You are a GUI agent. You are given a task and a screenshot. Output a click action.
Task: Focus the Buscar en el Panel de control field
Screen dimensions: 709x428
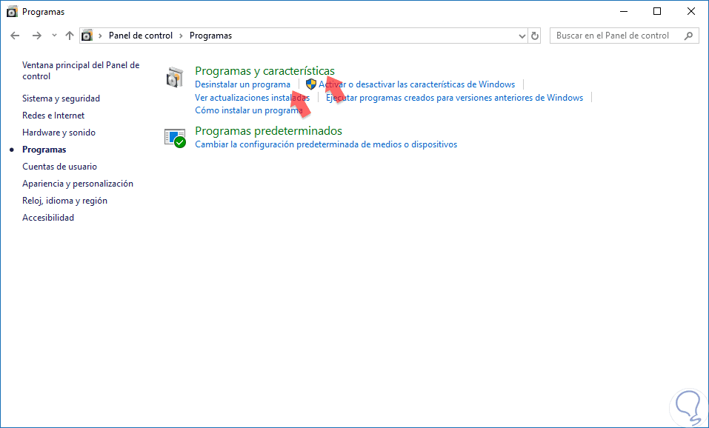click(x=625, y=36)
